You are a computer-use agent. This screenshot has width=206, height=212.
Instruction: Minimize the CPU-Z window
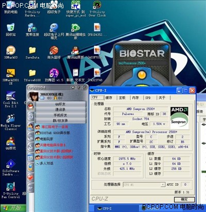pos(179,91)
